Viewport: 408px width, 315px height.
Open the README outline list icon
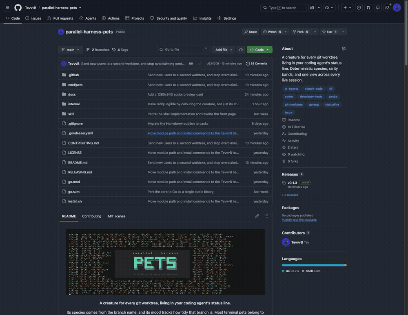tap(266, 216)
